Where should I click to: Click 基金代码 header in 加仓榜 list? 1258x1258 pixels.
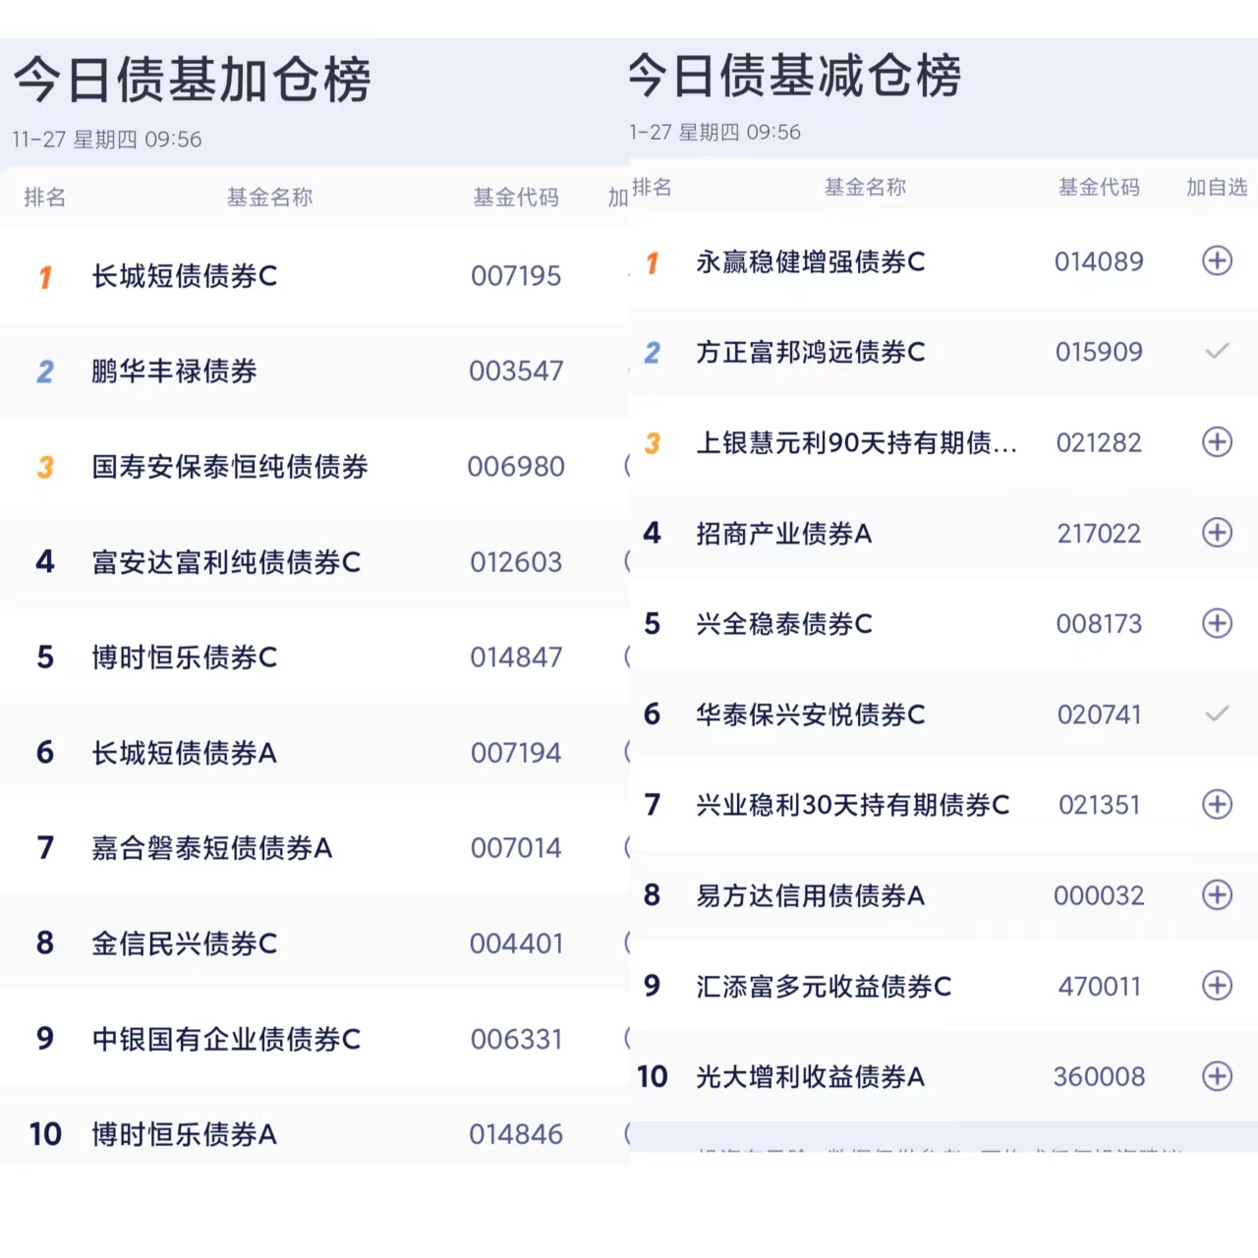pyautogui.click(x=516, y=198)
